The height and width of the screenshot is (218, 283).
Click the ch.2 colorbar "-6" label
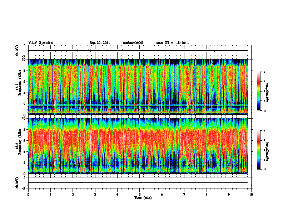click(264, 131)
